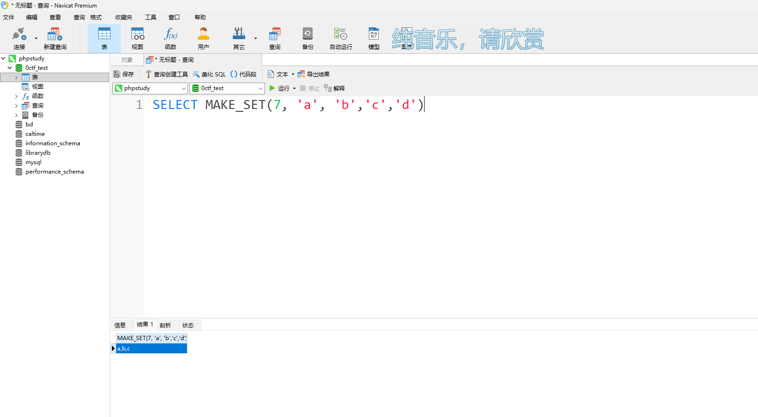Click the 保存 (Save) button
This screenshot has height=417, width=758.
pos(124,75)
